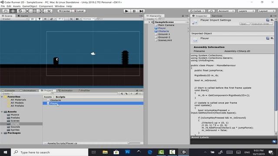Advance one frame with the Step button
Image resolution: width=278 pixels, height=156 pixels.
point(141,11)
